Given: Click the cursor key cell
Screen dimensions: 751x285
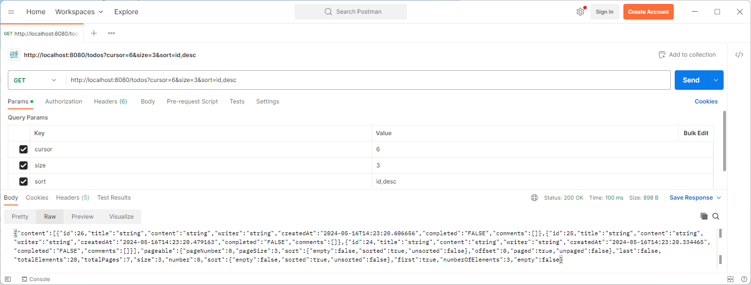Looking at the screenshot, I should click(x=201, y=149).
